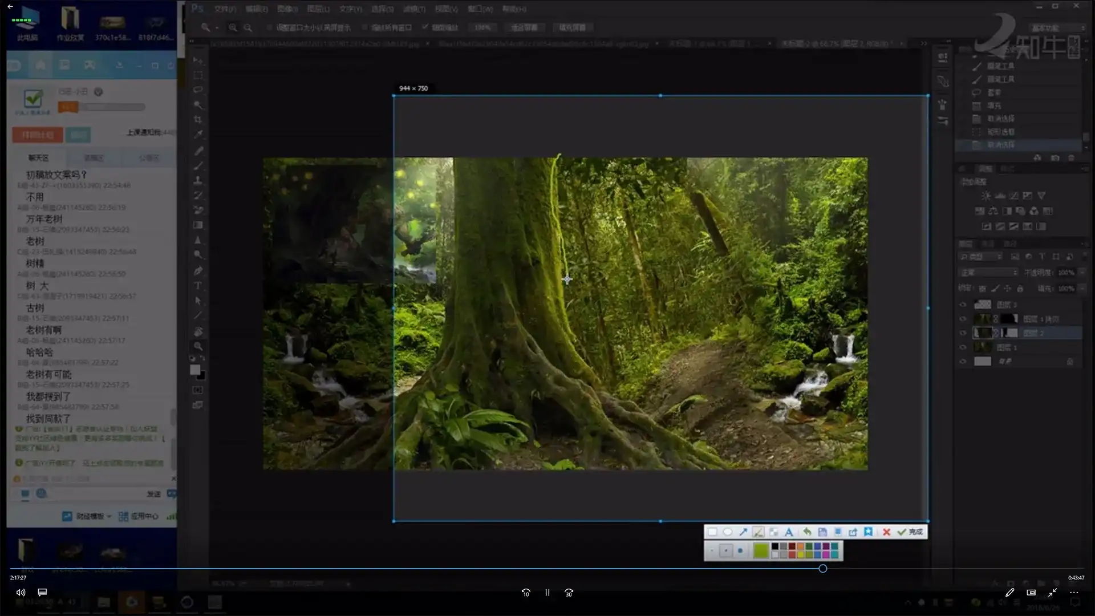Toggle visibility of 背景 layer

pyautogui.click(x=963, y=362)
